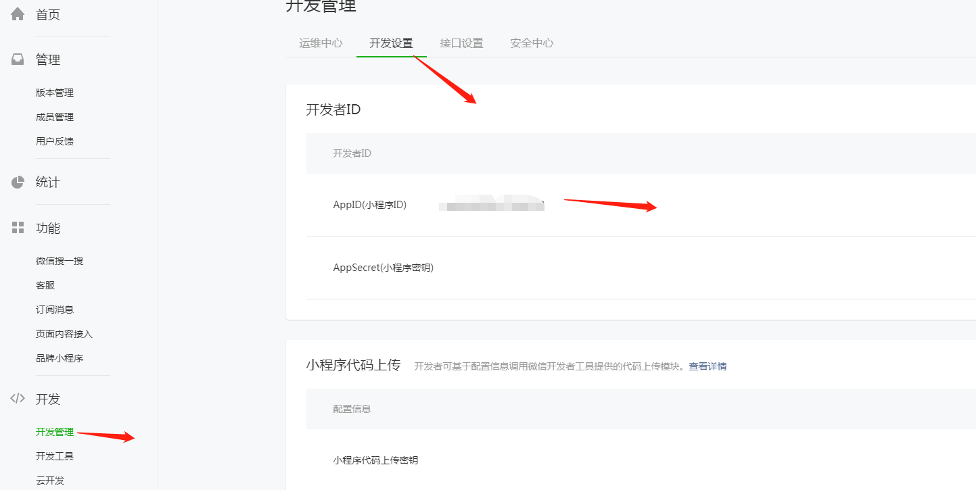The height and width of the screenshot is (490, 976).
Task: Click the home icon beside 首页
Action: (x=18, y=14)
